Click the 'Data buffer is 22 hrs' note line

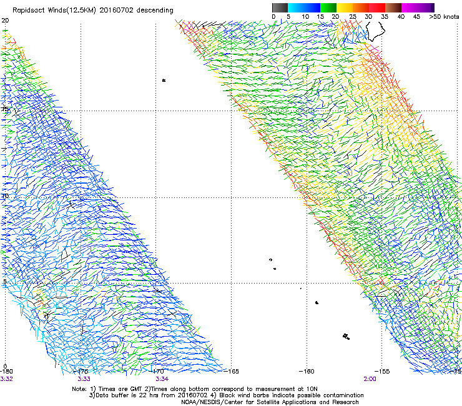click(x=226, y=395)
